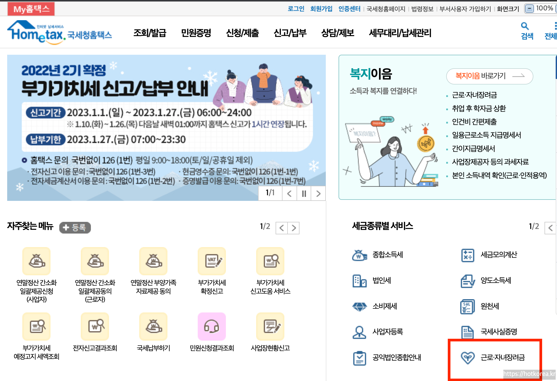The height and width of the screenshot is (381, 557).
Task: Open the 신고/납부 menu
Action: (290, 33)
